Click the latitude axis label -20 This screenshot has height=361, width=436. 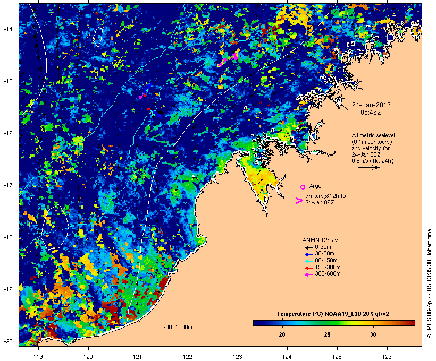coord(7,341)
